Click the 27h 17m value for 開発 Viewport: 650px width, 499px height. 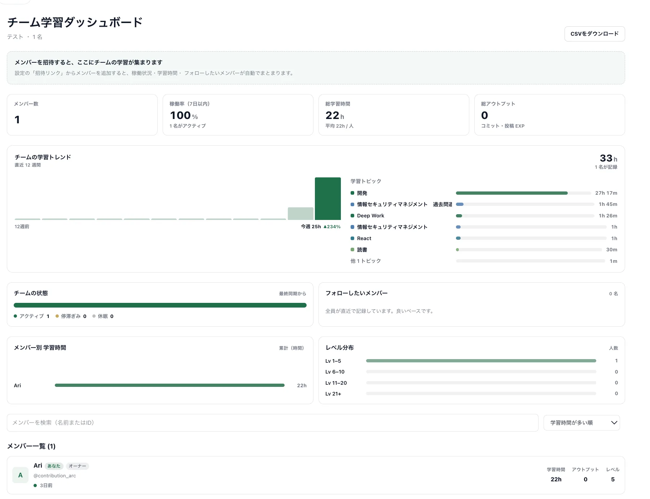(x=606, y=193)
